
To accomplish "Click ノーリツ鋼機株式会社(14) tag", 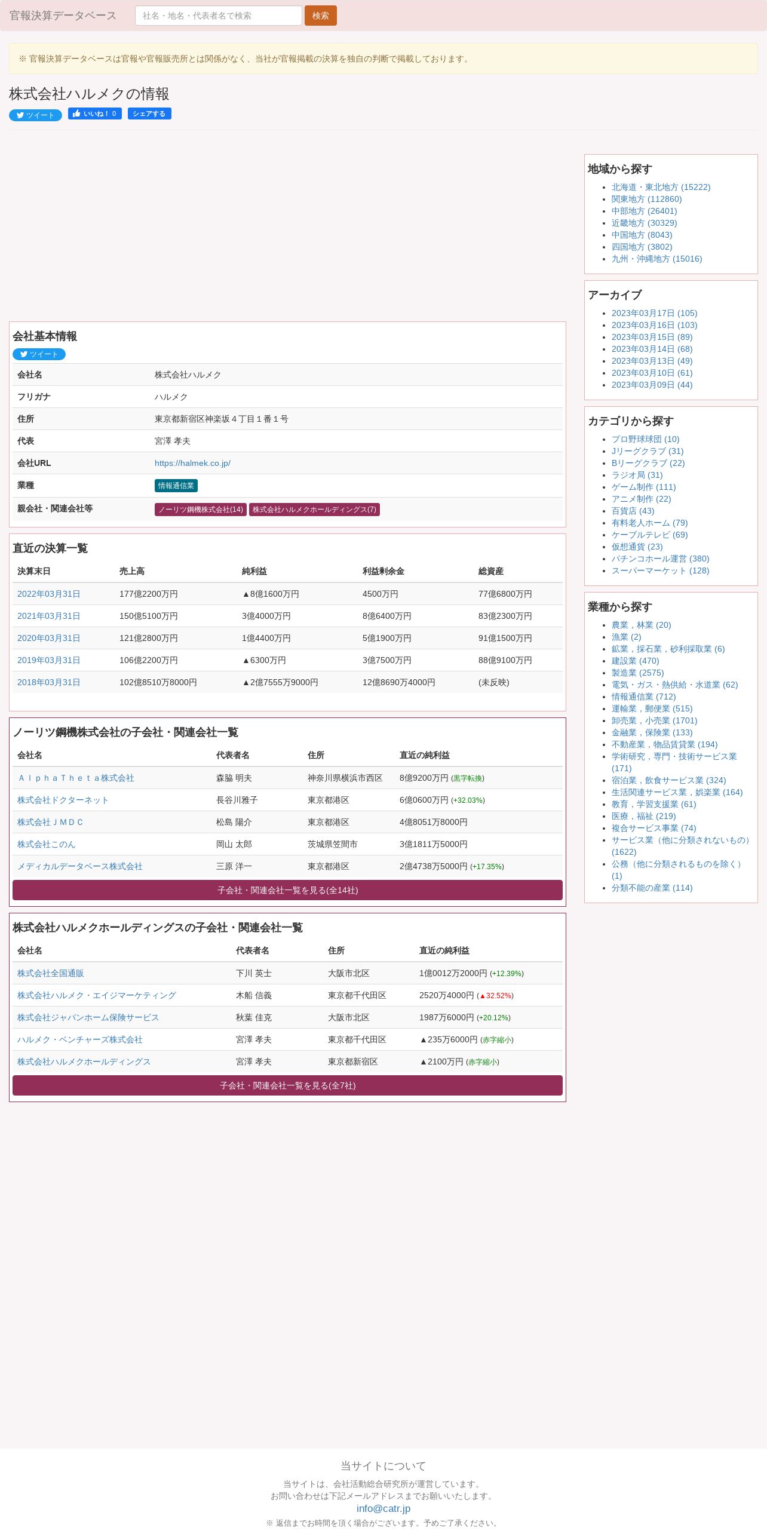I will (201, 510).
